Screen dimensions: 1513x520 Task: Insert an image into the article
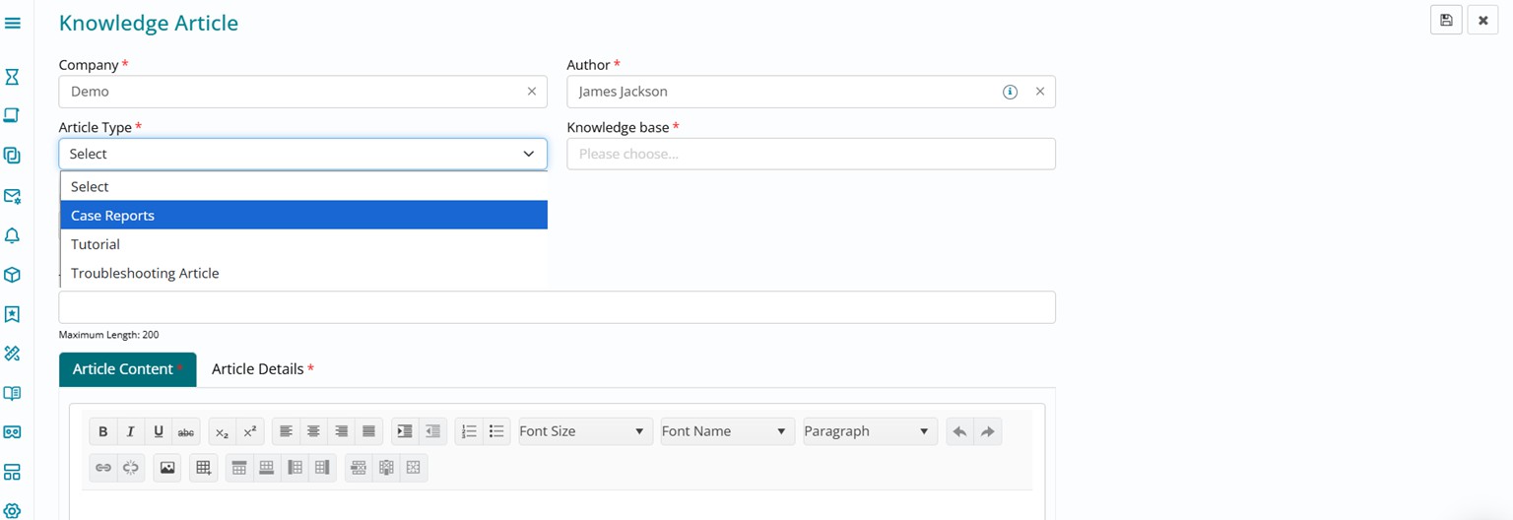[x=167, y=468]
